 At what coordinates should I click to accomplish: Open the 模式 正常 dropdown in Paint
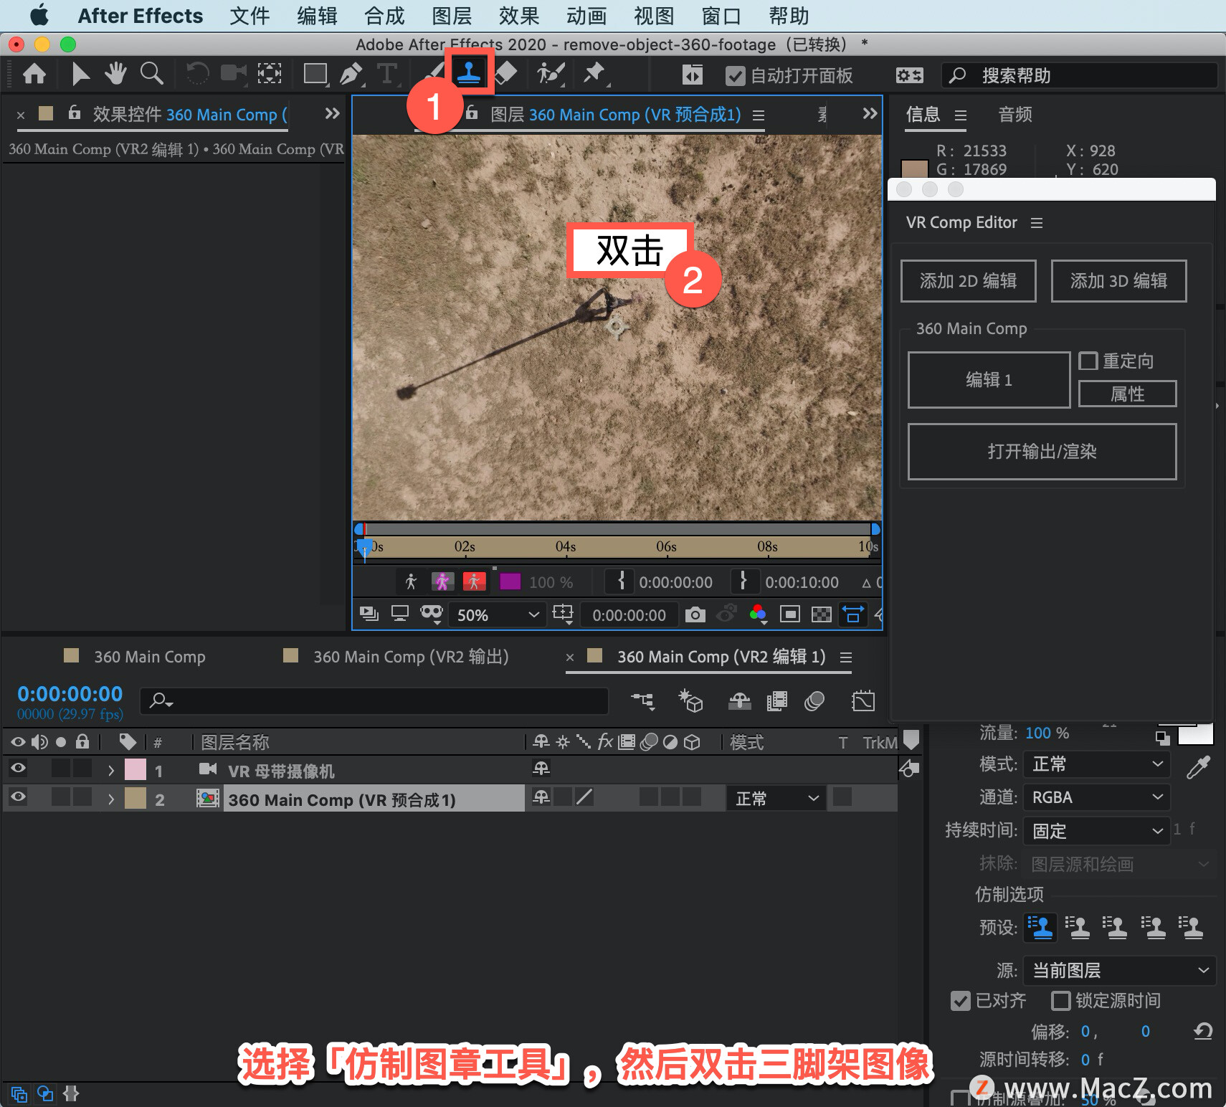tap(1097, 764)
